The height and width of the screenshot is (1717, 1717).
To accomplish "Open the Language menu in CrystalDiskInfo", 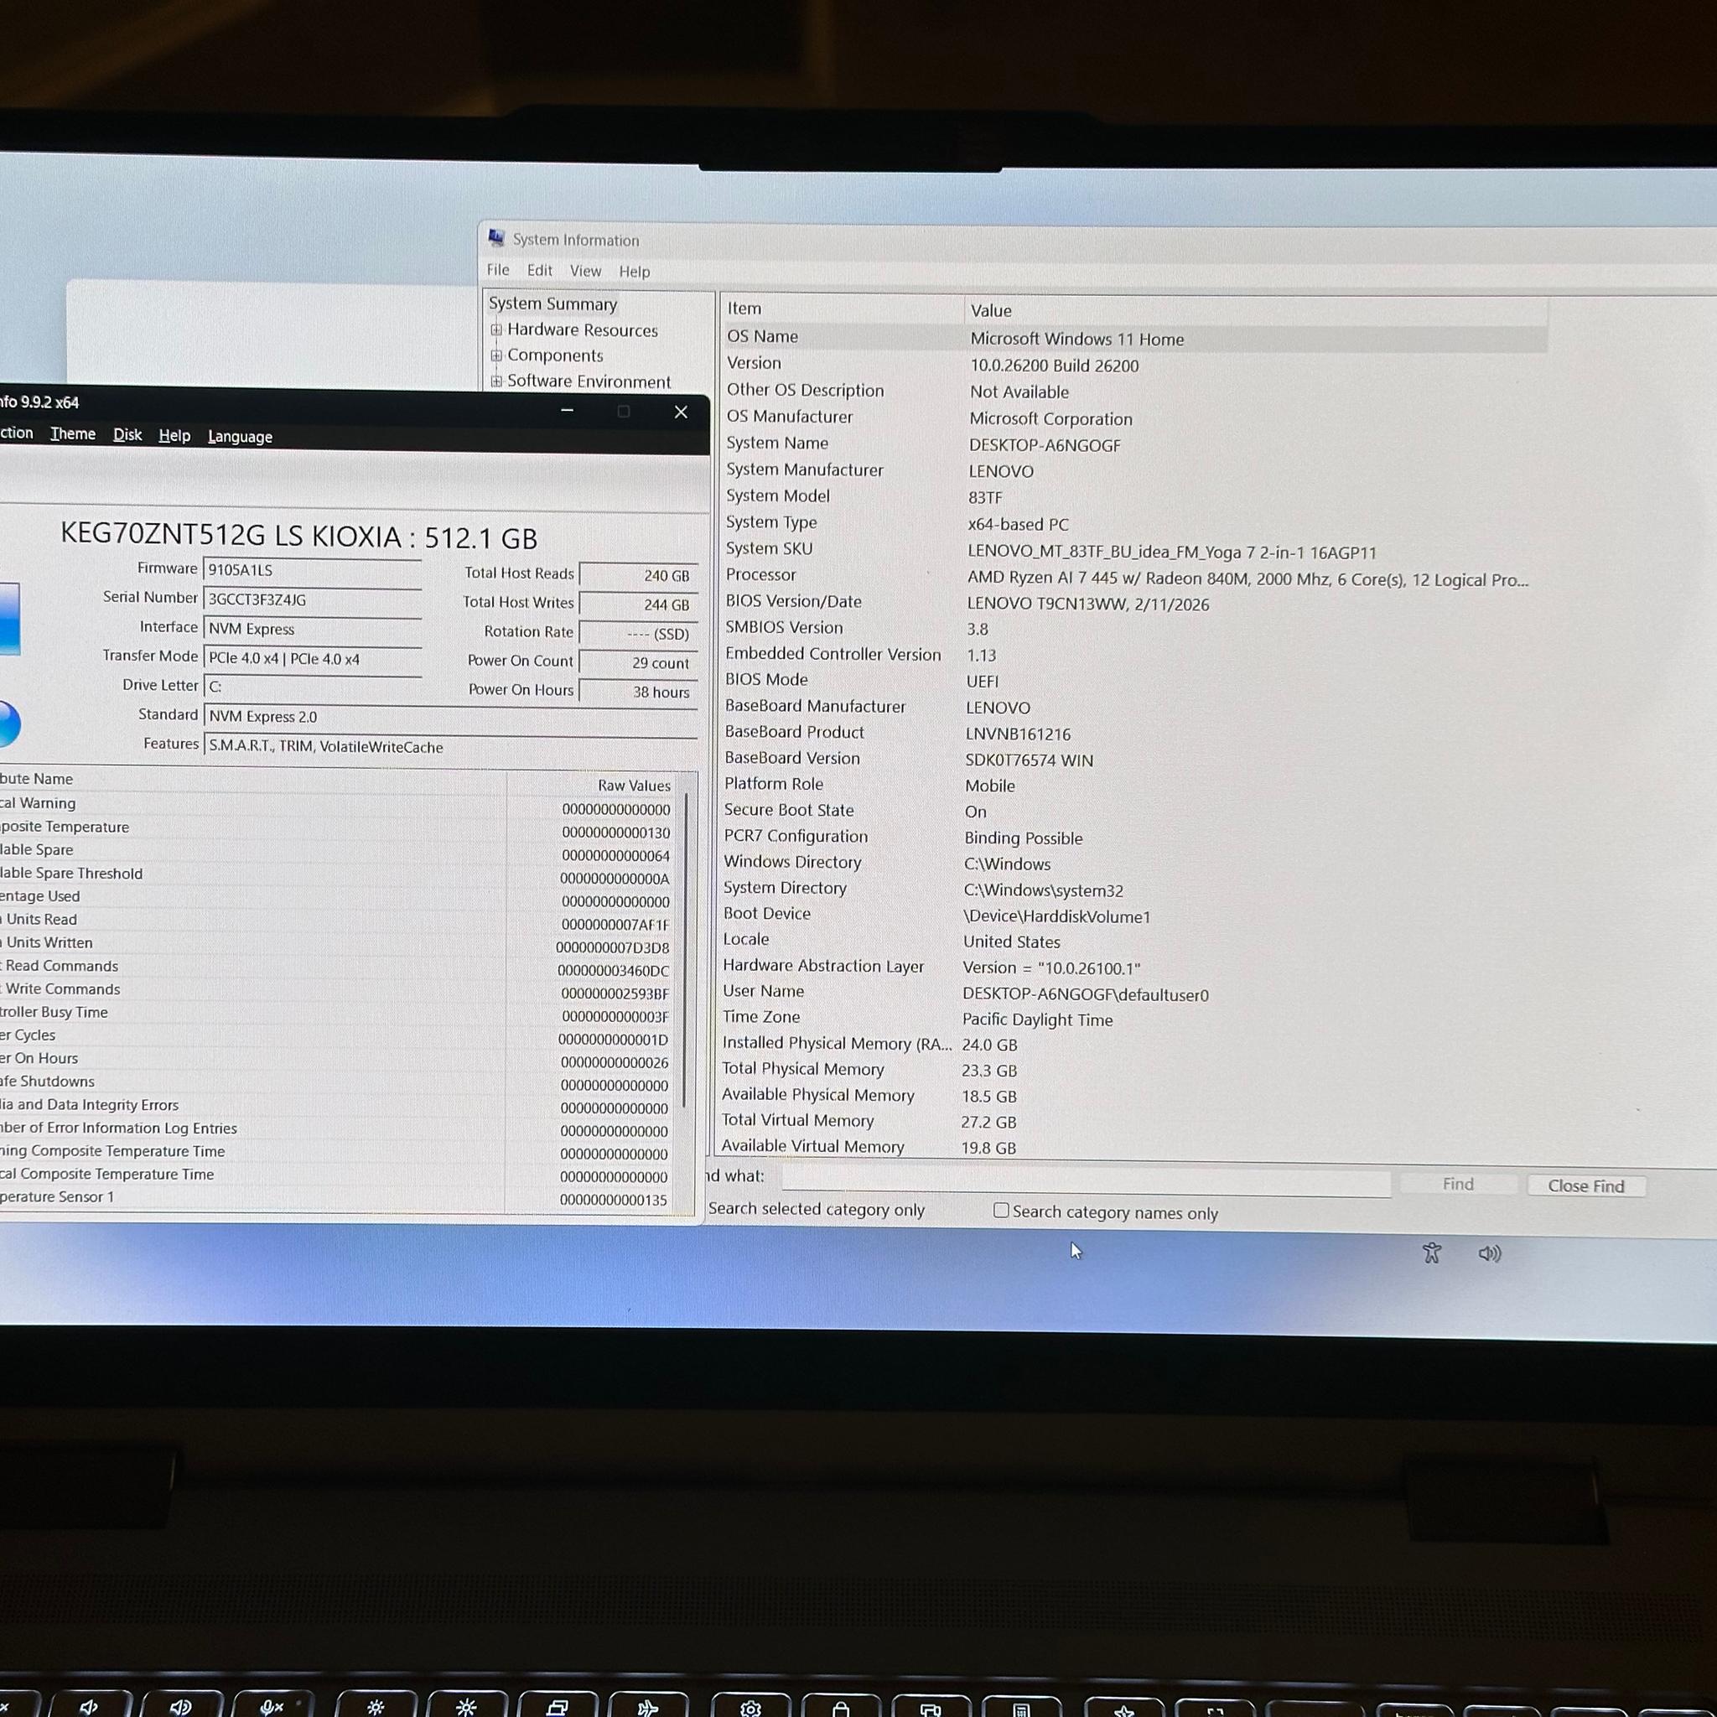I will pyautogui.click(x=240, y=436).
